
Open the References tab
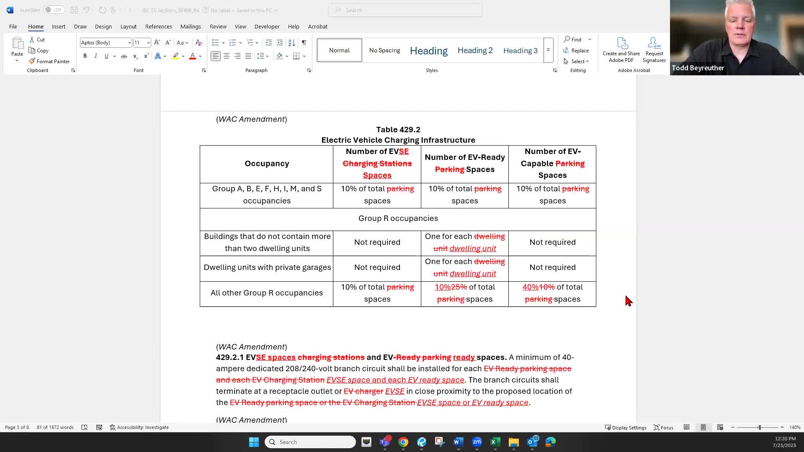pos(159,26)
